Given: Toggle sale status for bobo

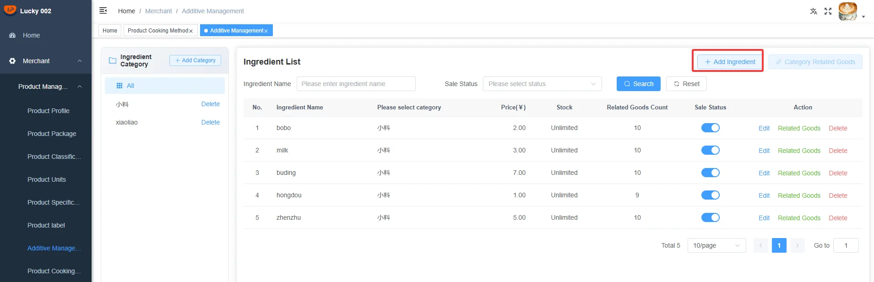Looking at the screenshot, I should click(x=711, y=128).
